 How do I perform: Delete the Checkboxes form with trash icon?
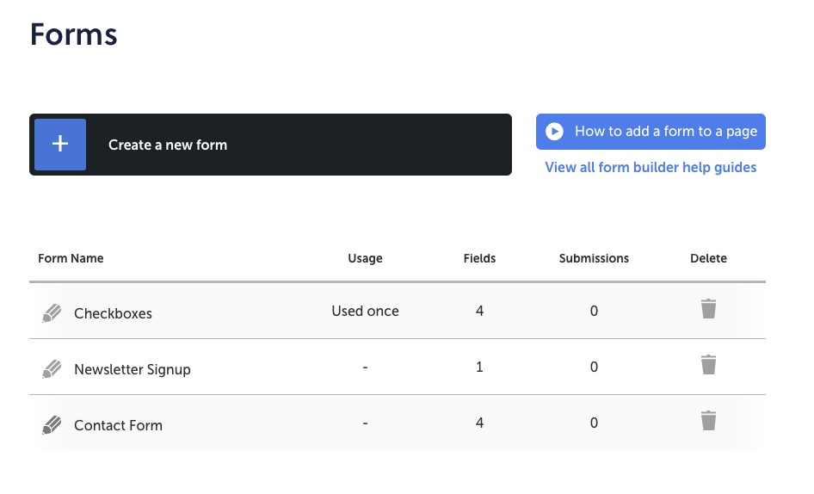tap(708, 309)
